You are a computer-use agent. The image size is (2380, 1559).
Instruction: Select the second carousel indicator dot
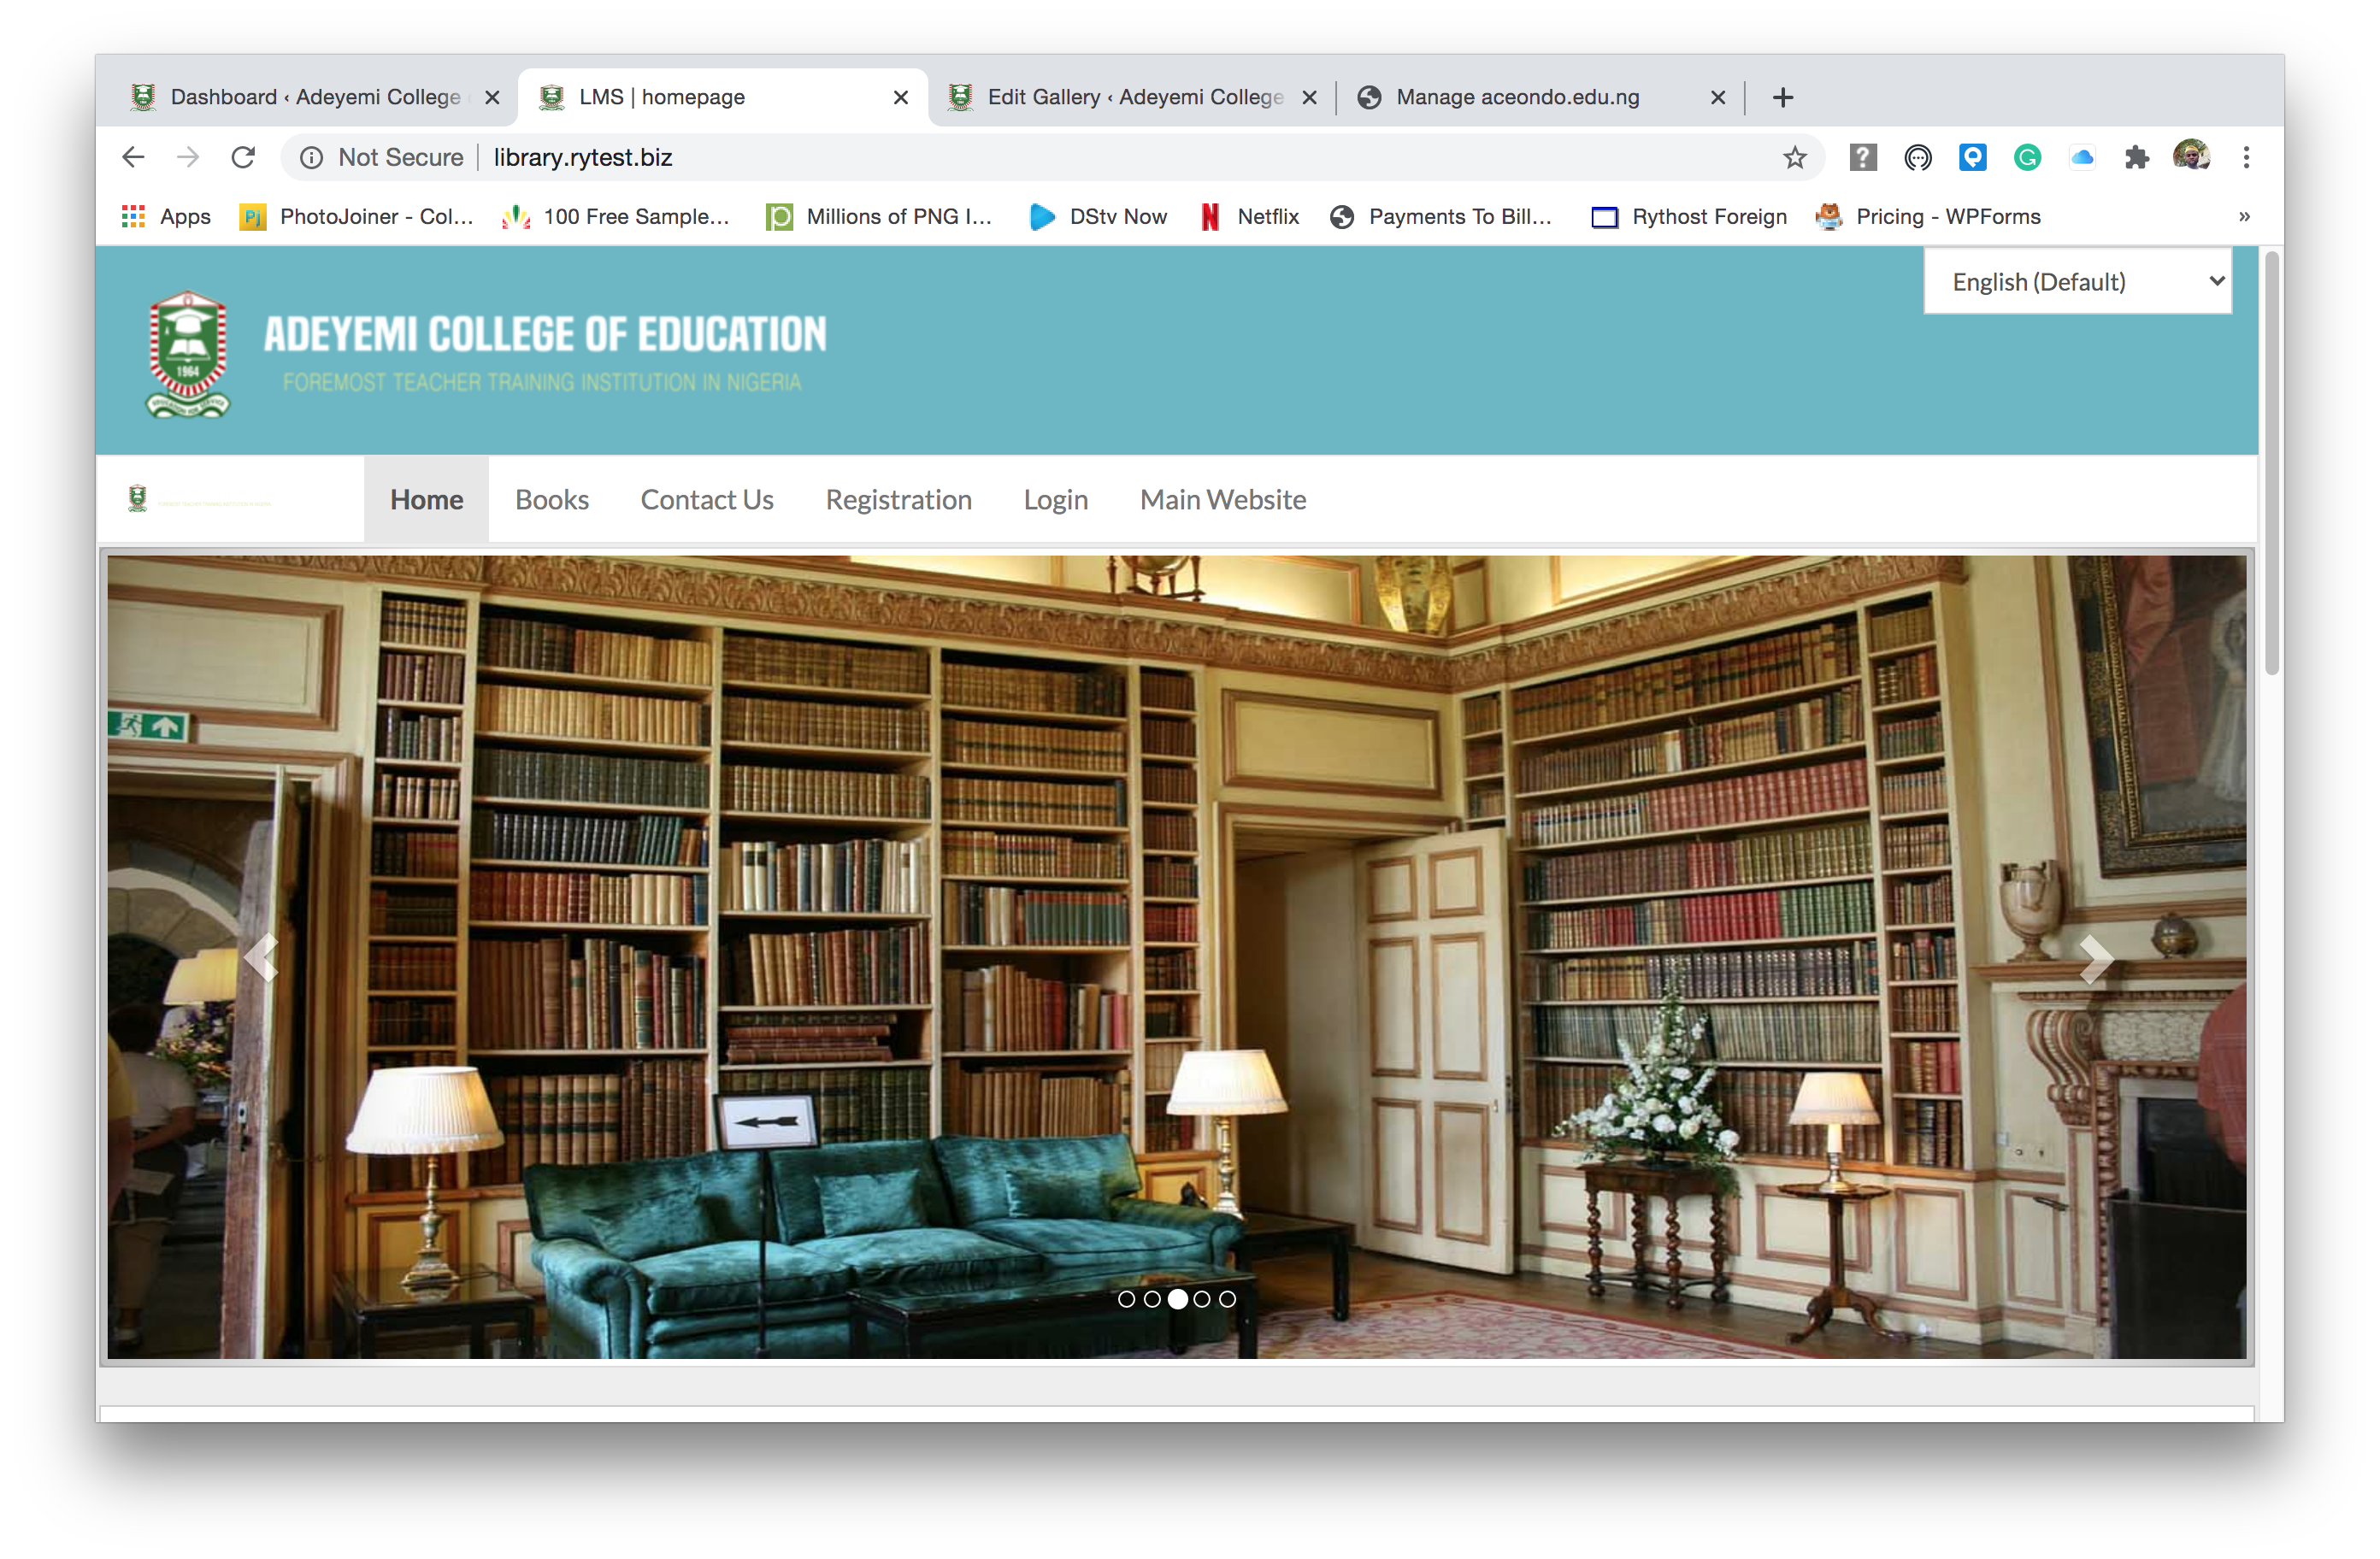tap(1152, 1299)
